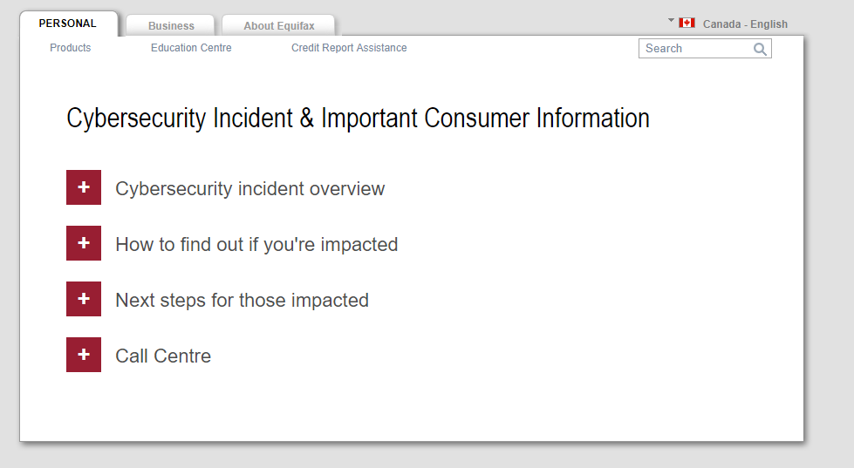Select the Canada - English locale text
This screenshot has width=854, height=468.
click(x=745, y=24)
